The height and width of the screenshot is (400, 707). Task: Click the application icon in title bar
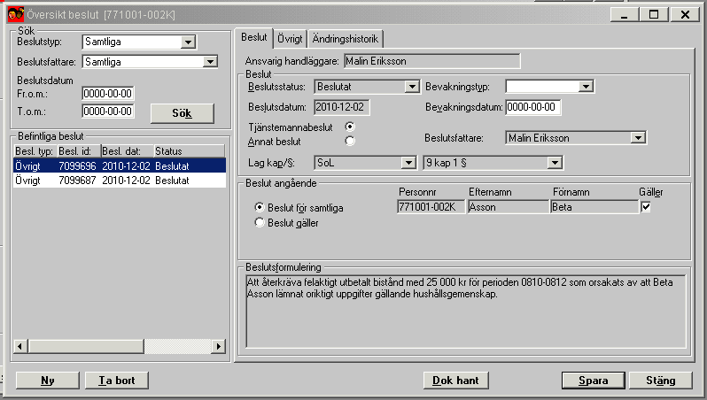pyautogui.click(x=16, y=14)
